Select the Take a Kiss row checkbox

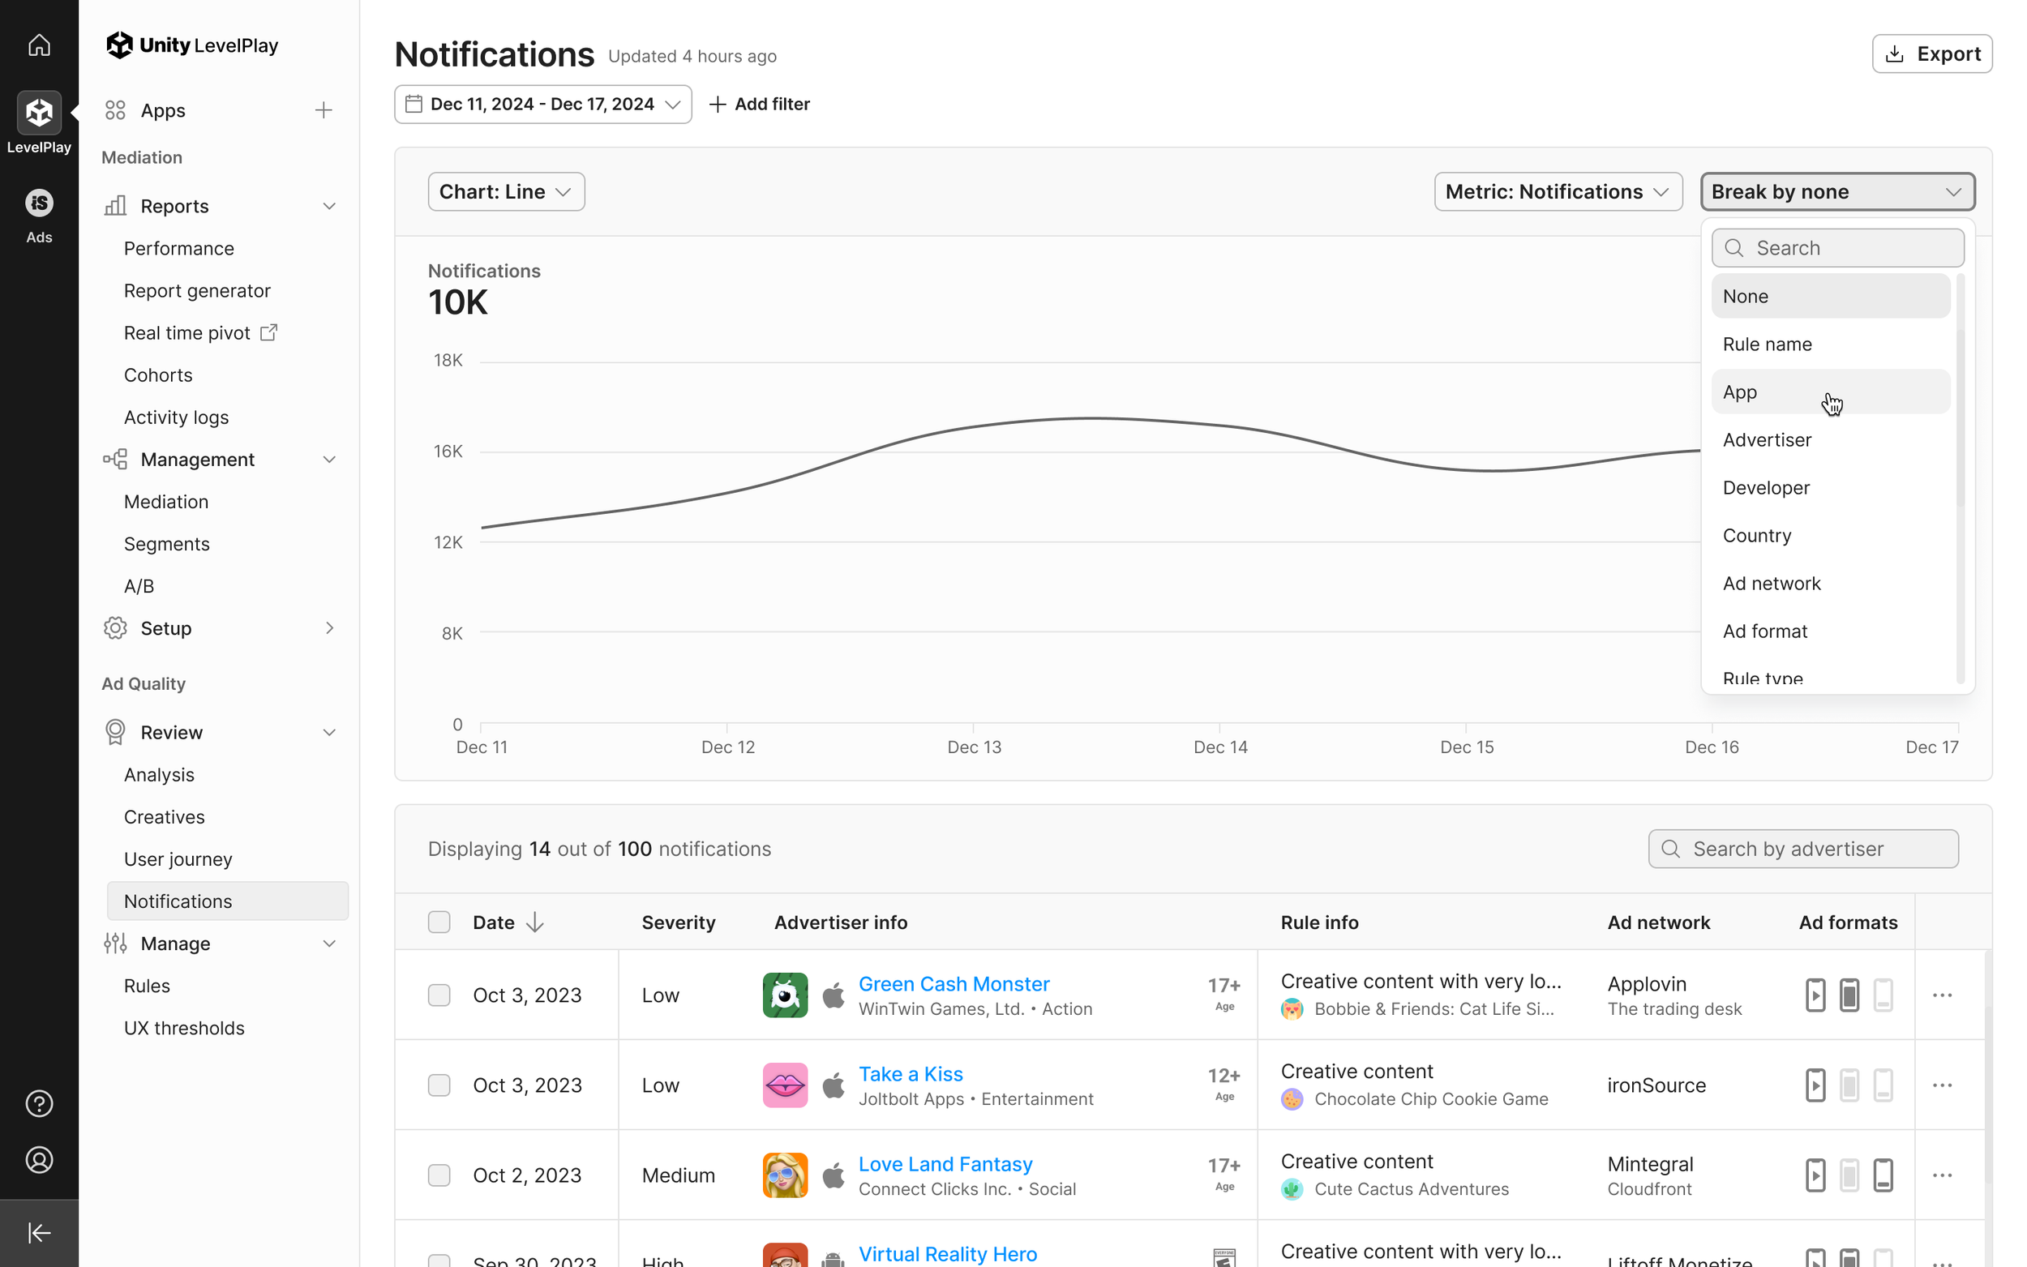click(439, 1085)
